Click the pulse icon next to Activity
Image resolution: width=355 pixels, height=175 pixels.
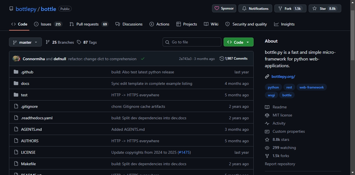click(267, 123)
